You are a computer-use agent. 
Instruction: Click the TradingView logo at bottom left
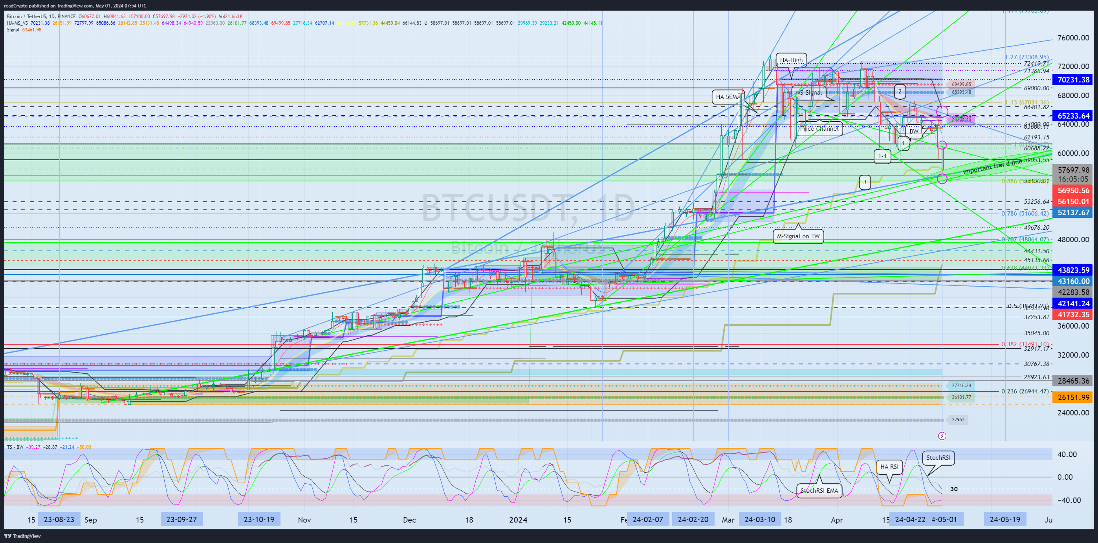pyautogui.click(x=23, y=536)
